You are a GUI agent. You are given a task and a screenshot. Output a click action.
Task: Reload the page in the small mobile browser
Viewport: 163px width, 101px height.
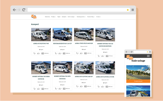[132, 52]
